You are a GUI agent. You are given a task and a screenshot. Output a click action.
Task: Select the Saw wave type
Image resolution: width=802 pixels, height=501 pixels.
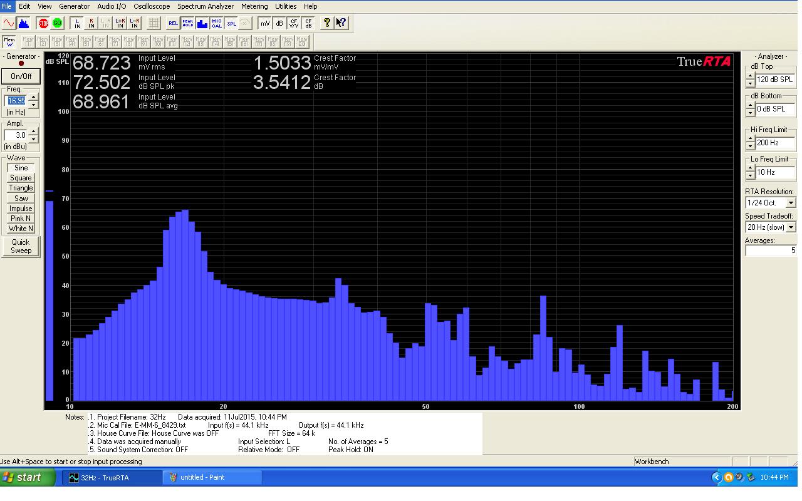click(x=21, y=199)
